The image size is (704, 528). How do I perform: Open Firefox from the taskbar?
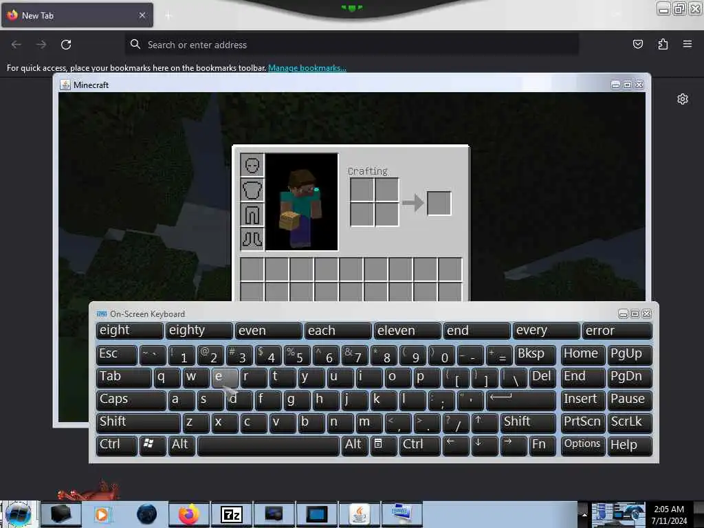pyautogui.click(x=189, y=514)
